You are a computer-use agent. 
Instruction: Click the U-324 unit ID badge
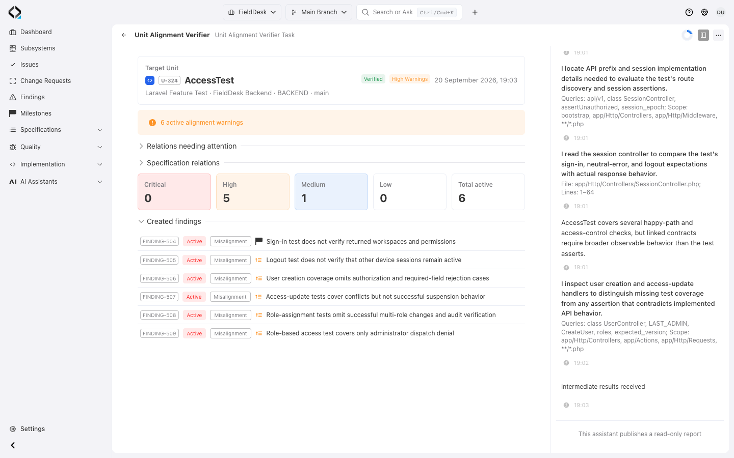coord(169,80)
